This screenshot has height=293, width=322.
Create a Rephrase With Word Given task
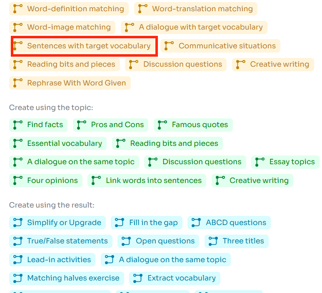[x=70, y=83]
